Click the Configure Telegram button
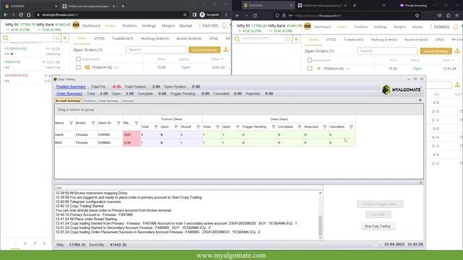The height and width of the screenshot is (260, 463). (380, 204)
